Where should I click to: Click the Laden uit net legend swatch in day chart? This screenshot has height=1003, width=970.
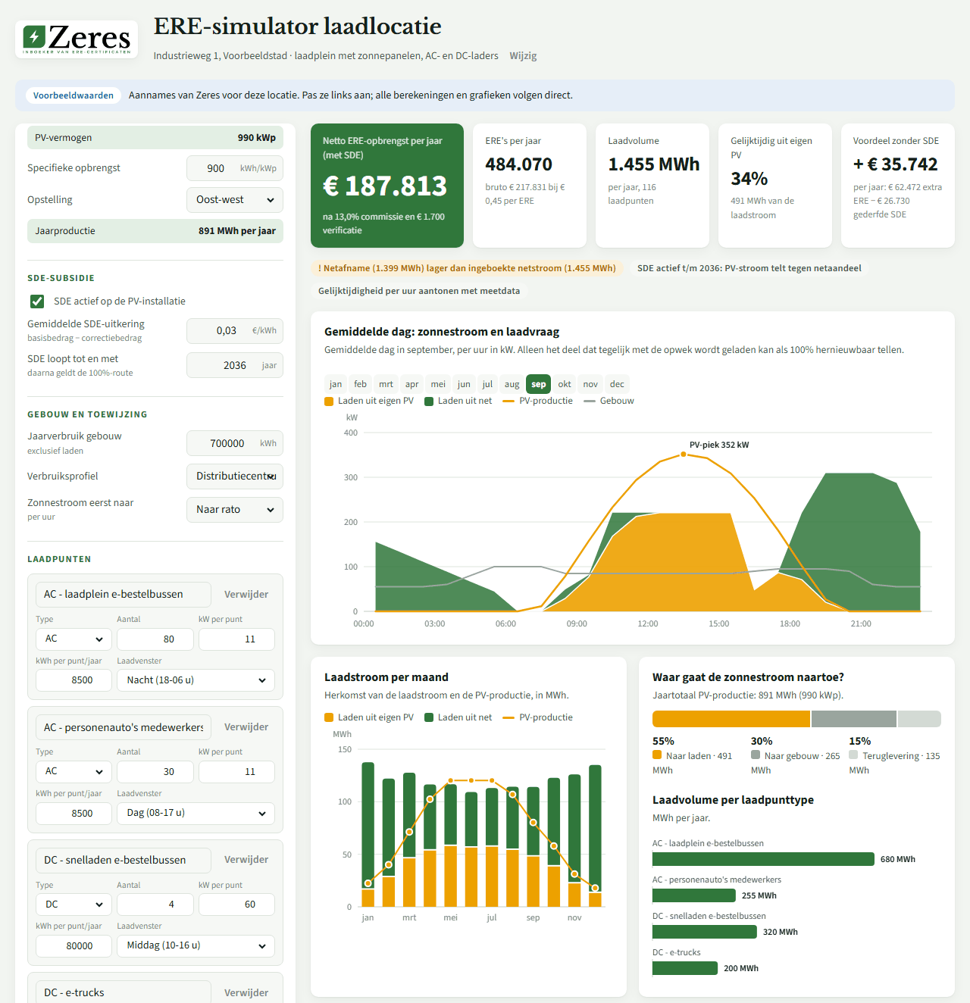coord(429,402)
